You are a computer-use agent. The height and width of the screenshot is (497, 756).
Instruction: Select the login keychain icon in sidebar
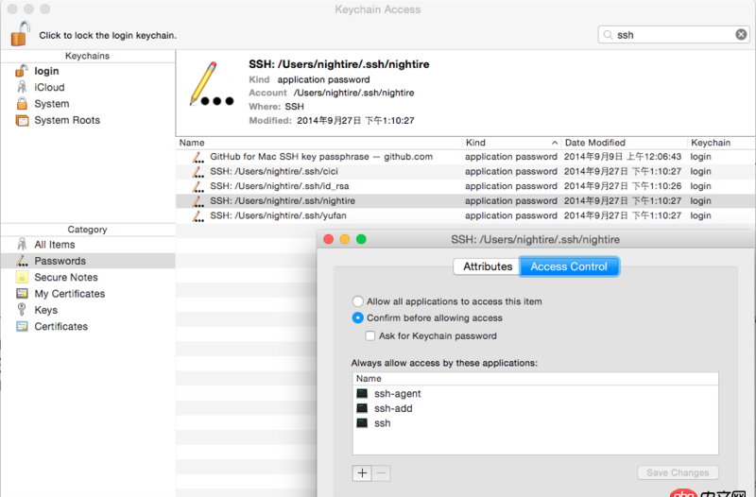22,71
